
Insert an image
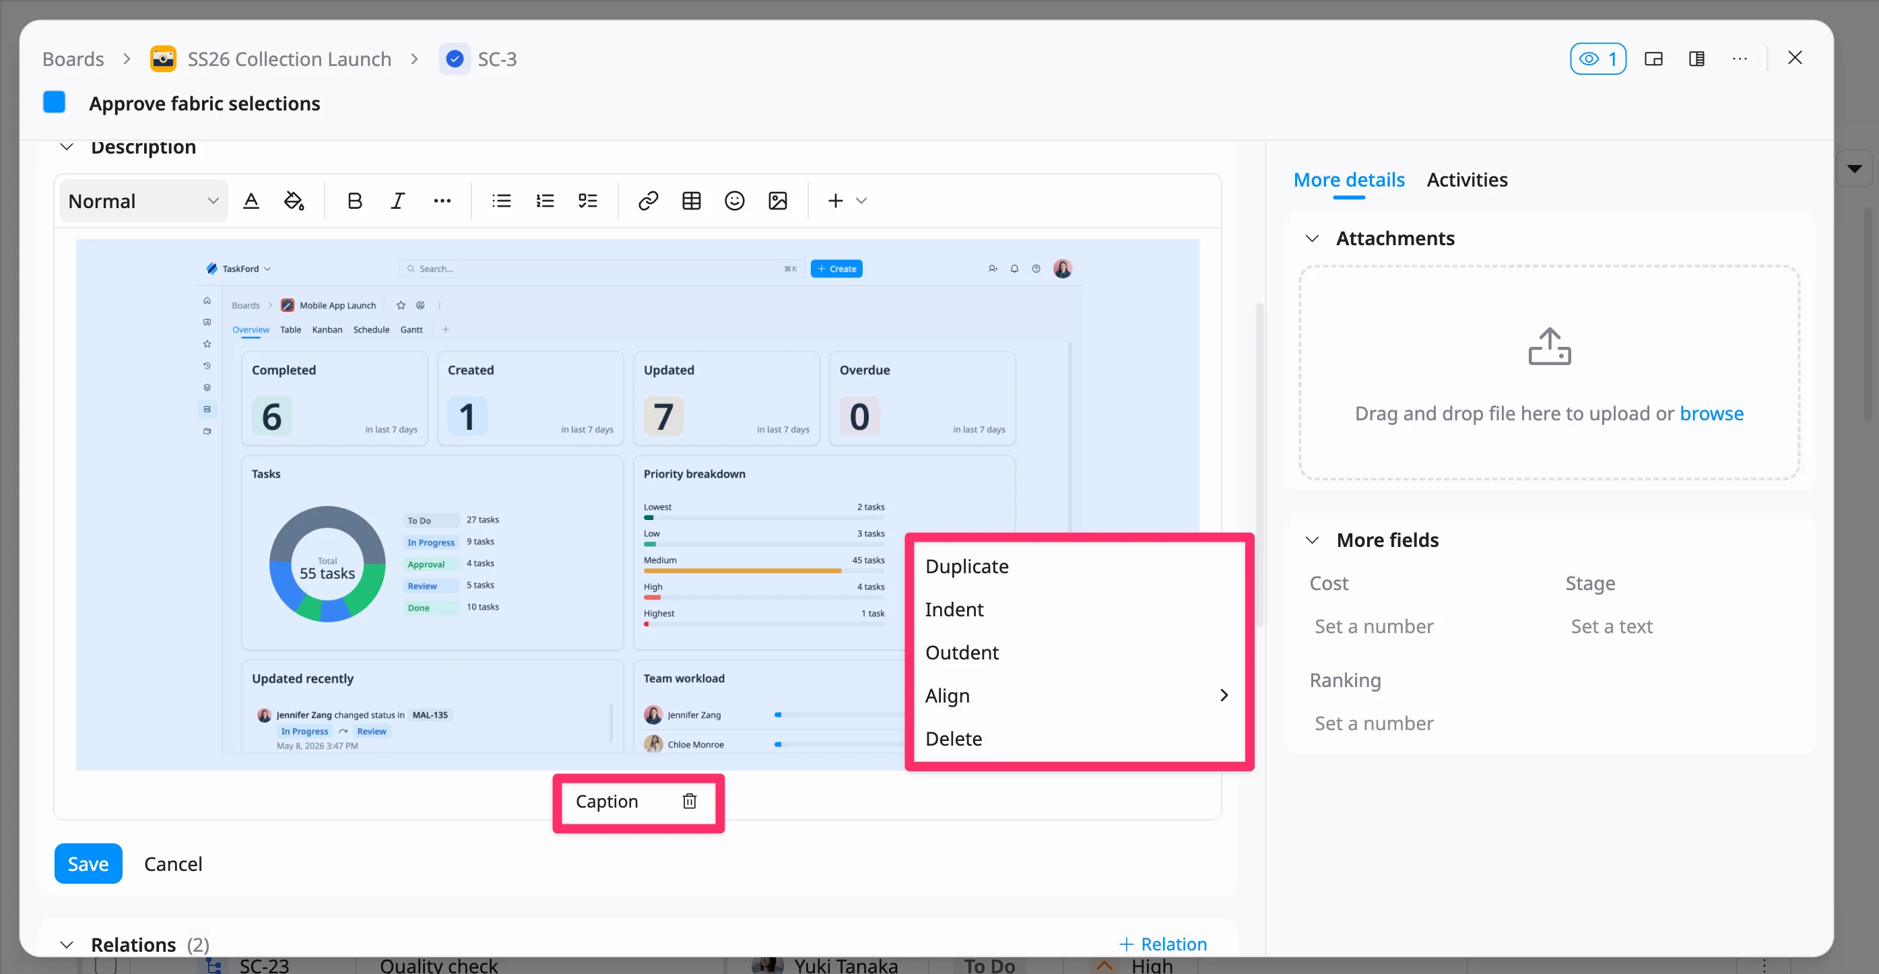click(778, 201)
